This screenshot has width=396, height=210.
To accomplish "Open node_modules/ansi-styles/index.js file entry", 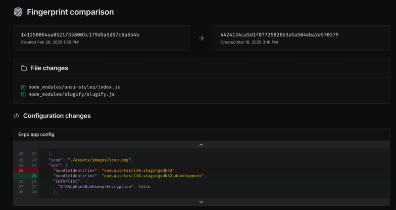I will [74, 87].
